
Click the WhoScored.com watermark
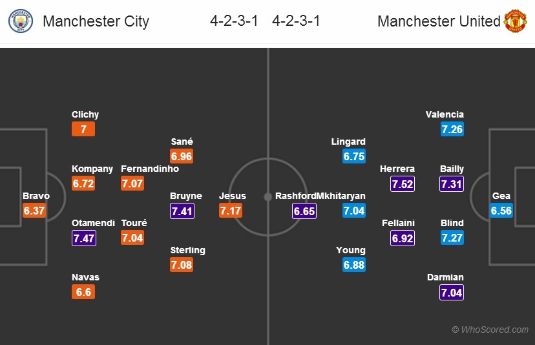[x=490, y=329]
